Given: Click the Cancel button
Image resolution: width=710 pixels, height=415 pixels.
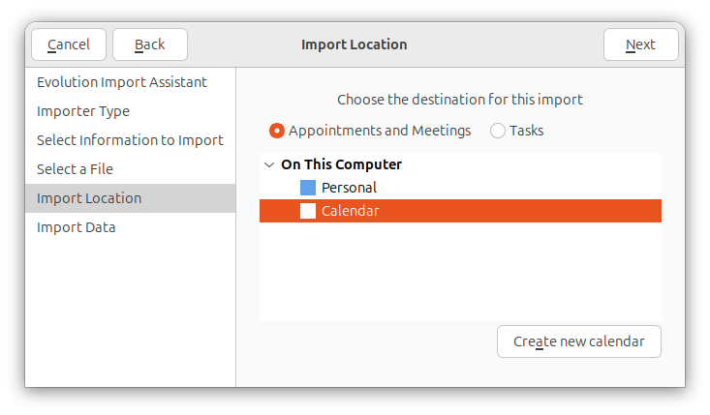Looking at the screenshot, I should coord(69,44).
